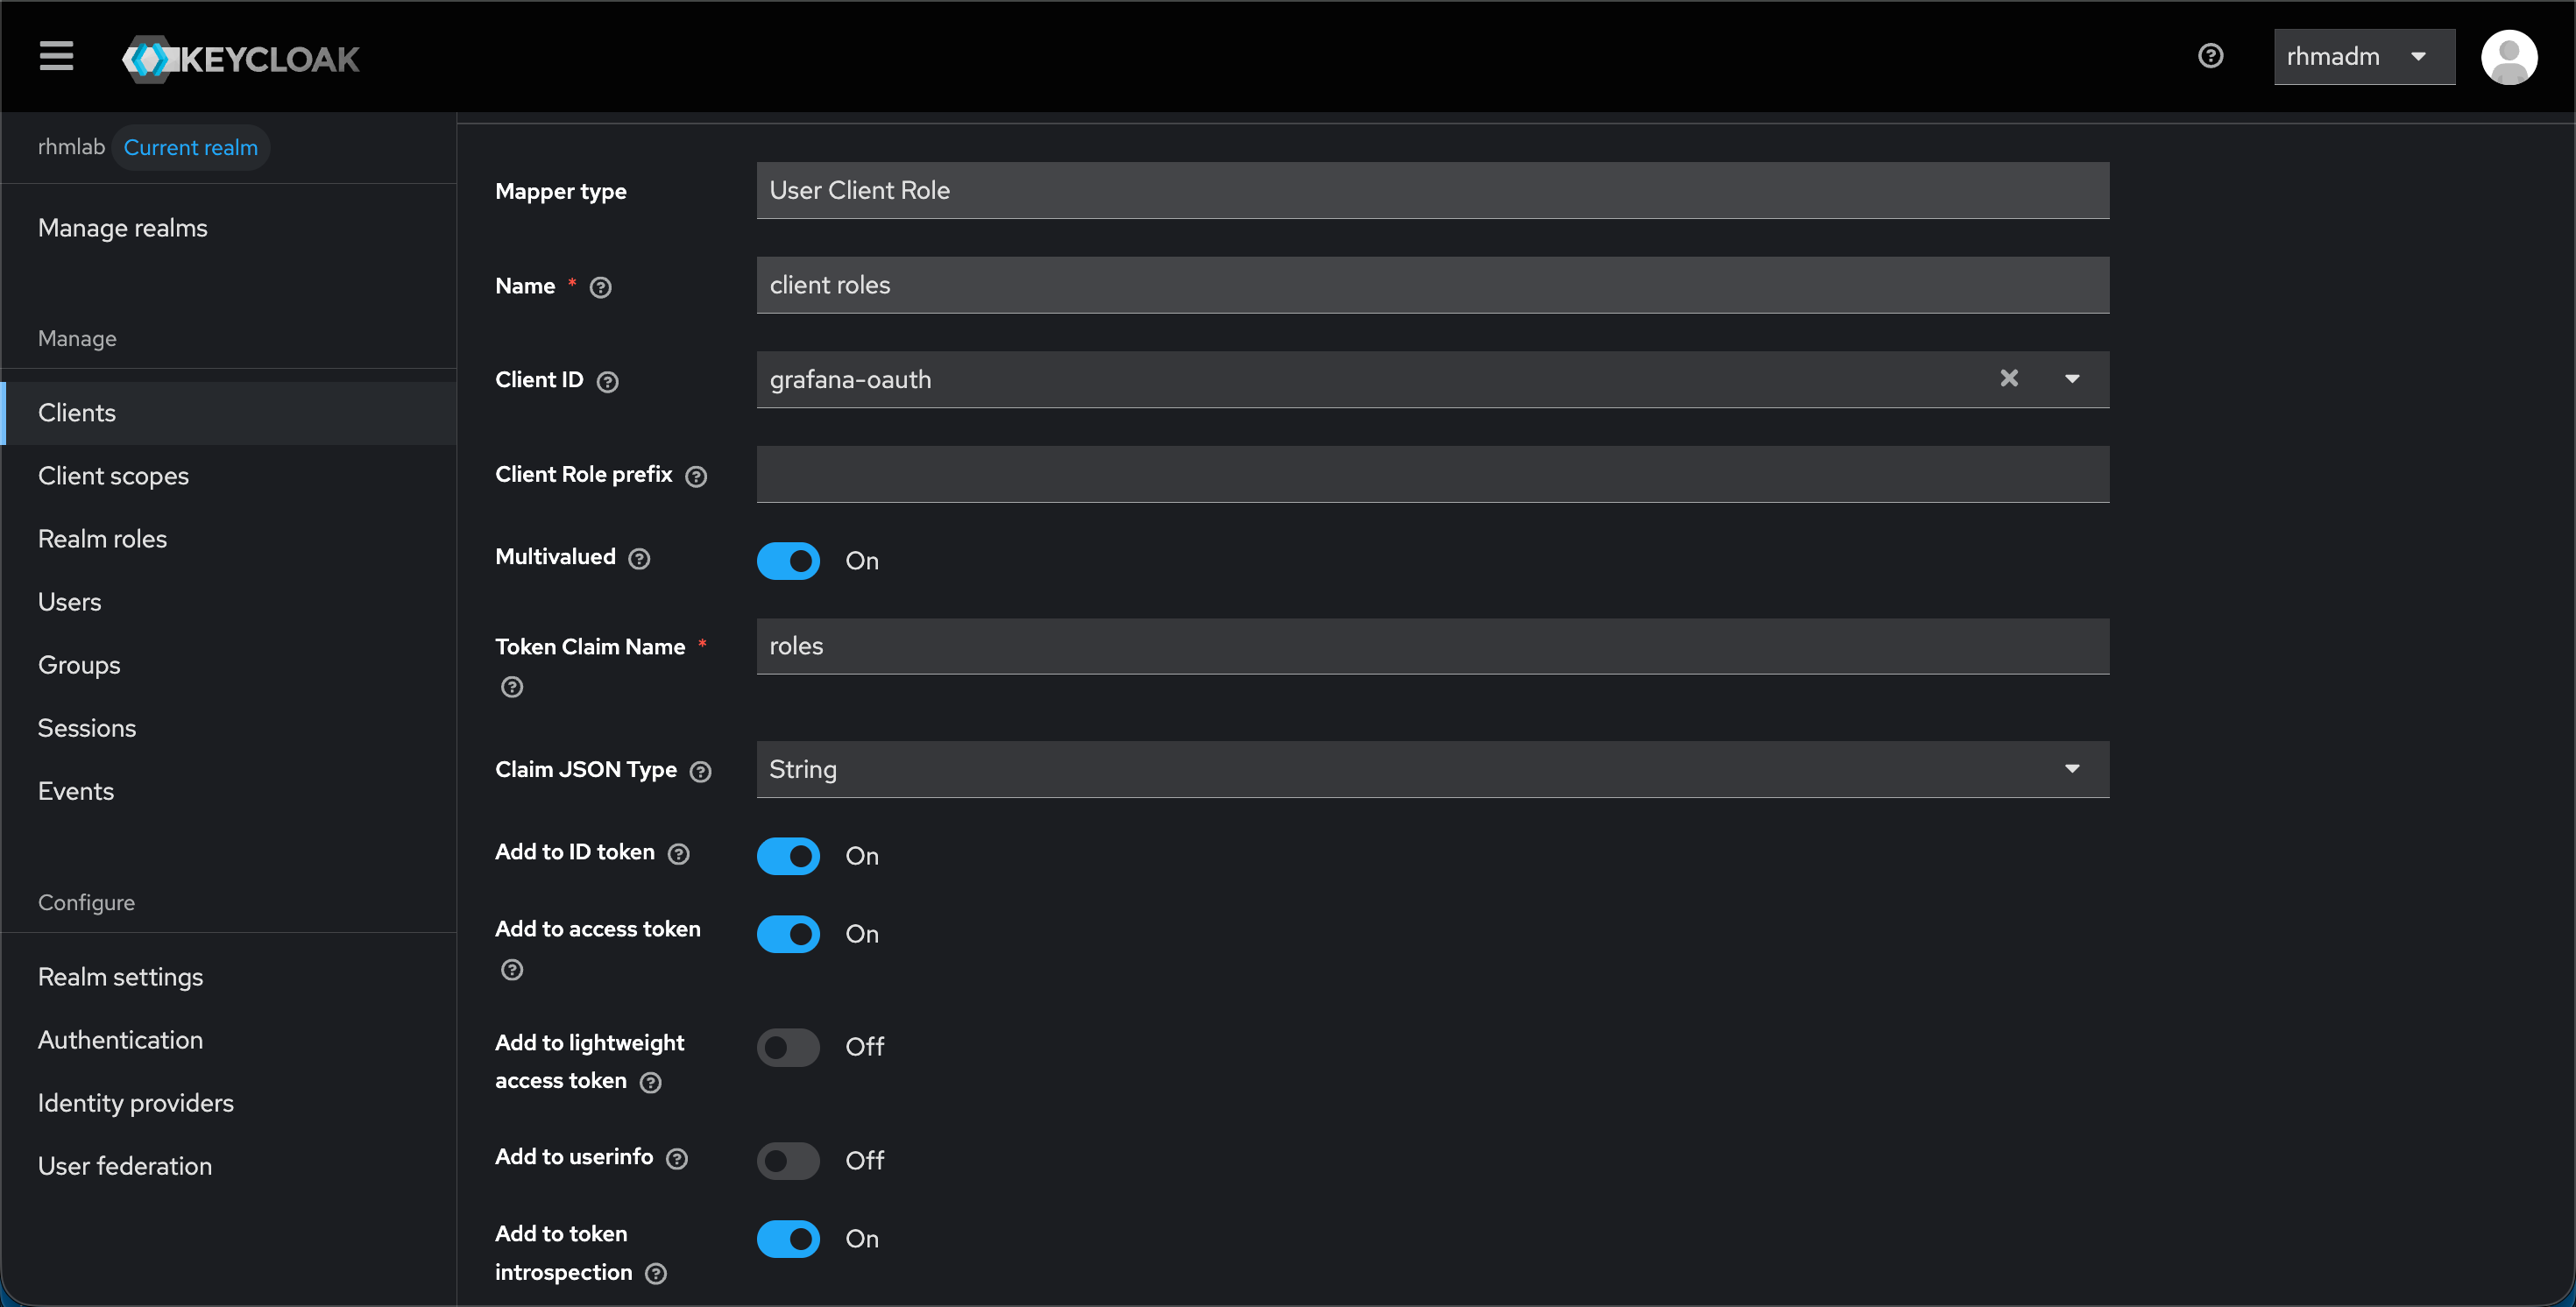Enable Add to userinfo
The width and height of the screenshot is (2576, 1307).
[788, 1160]
